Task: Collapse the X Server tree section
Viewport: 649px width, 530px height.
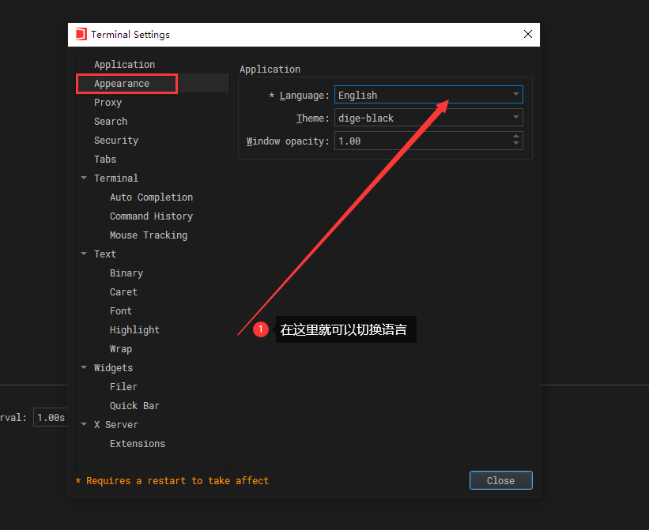Action: point(84,424)
